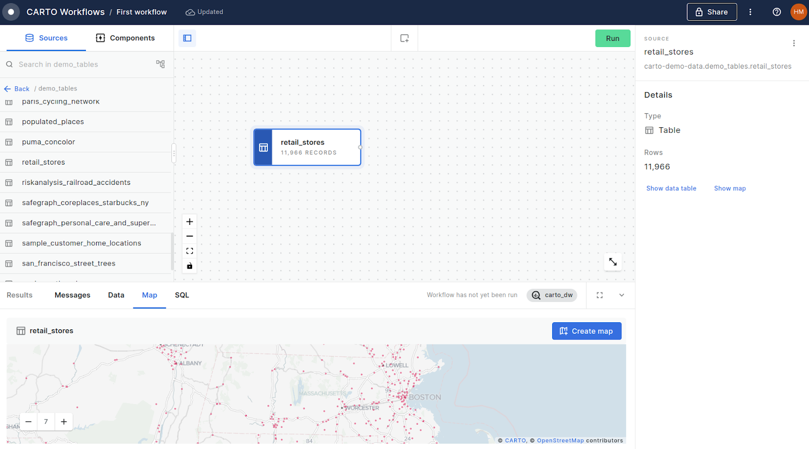This screenshot has width=809, height=449.
Task: Click the add note icon on toolbar
Action: click(404, 38)
